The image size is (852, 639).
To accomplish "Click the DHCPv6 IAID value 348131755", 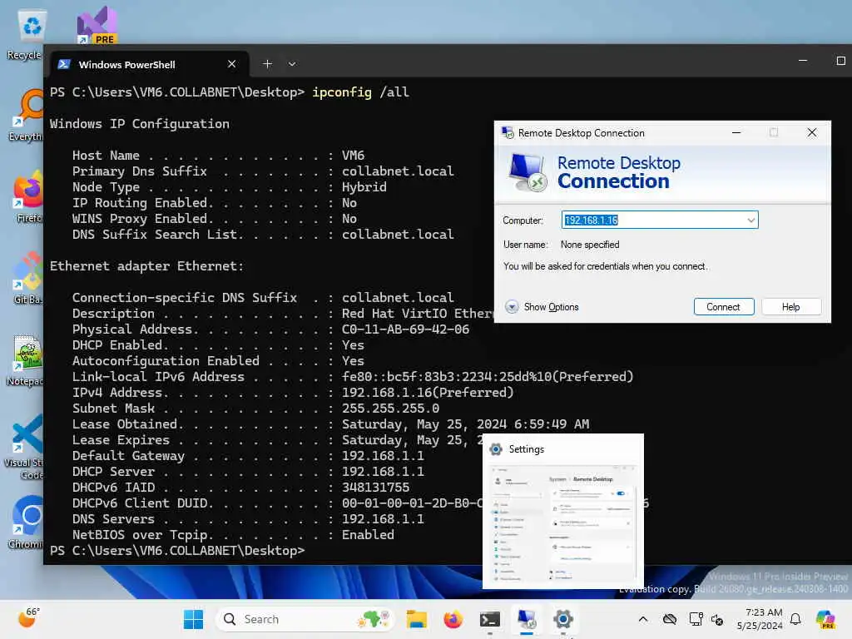I will coord(375,488).
